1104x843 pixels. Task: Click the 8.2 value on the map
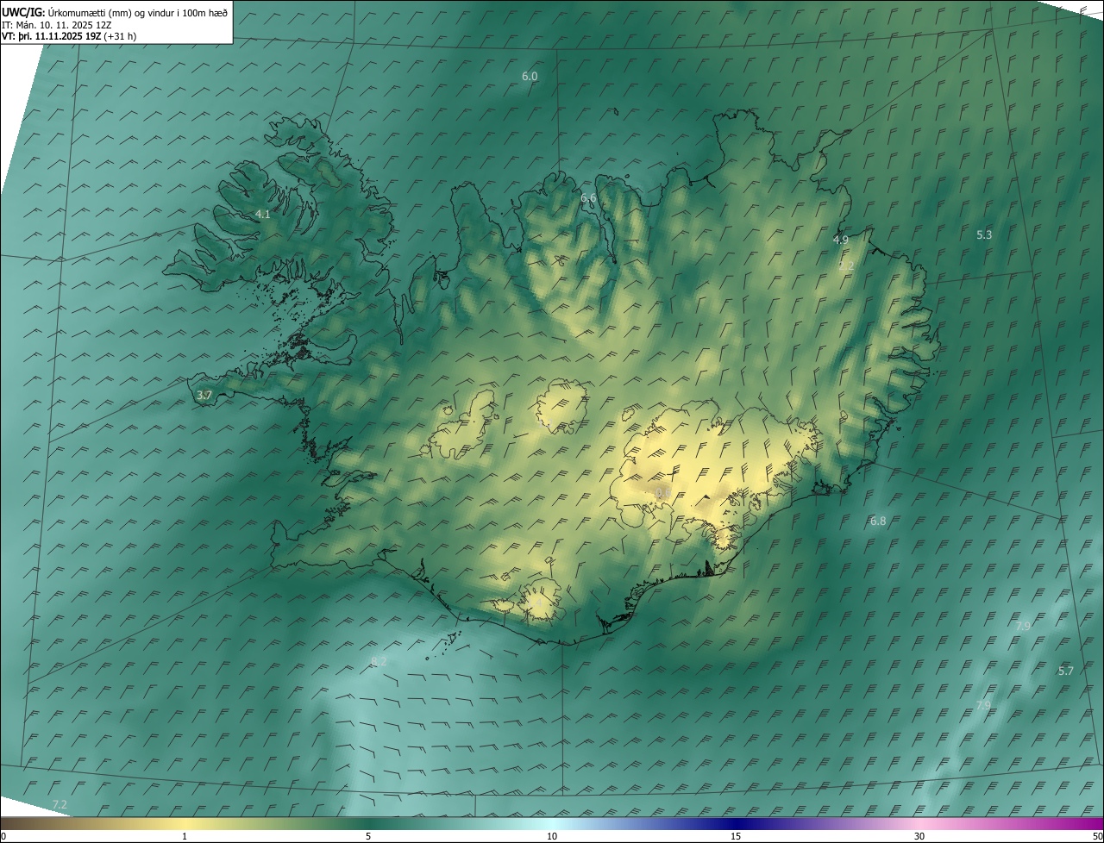click(x=378, y=661)
